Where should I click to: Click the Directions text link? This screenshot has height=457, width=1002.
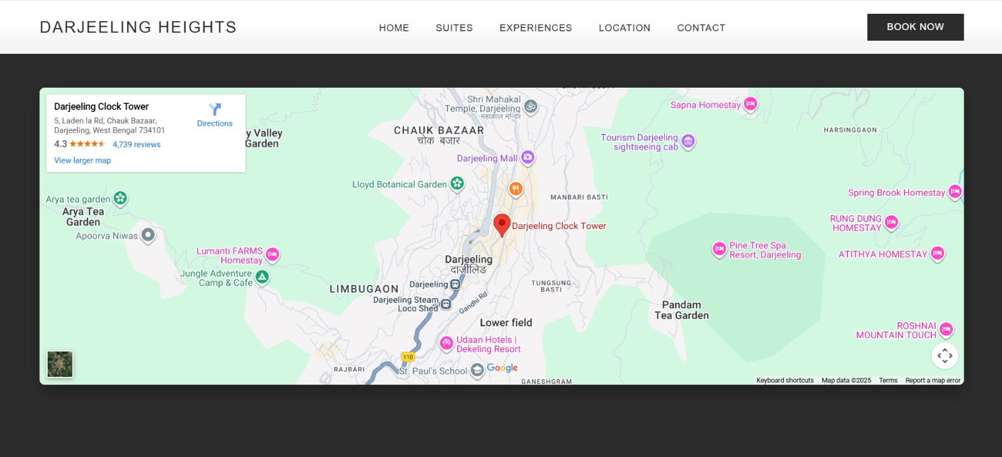[215, 123]
